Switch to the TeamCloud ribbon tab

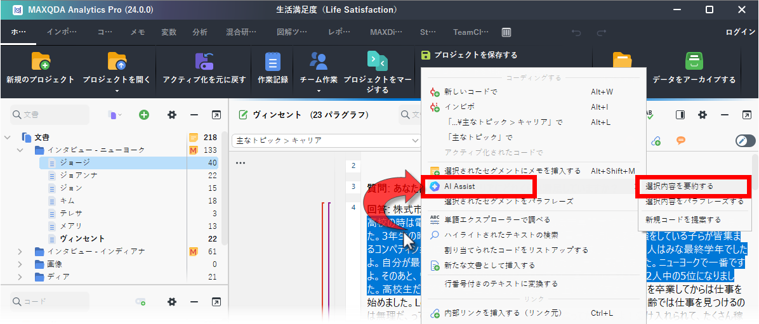(470, 32)
